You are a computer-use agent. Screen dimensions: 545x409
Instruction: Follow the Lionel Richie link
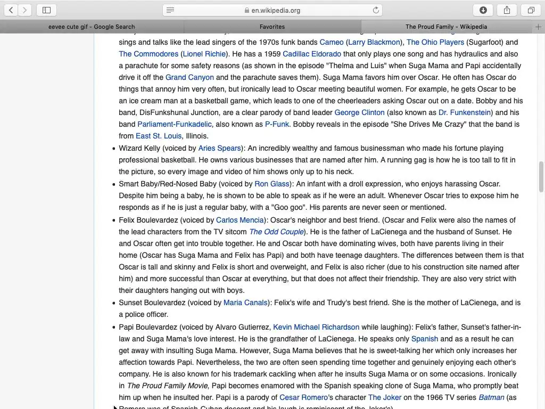[204, 54]
